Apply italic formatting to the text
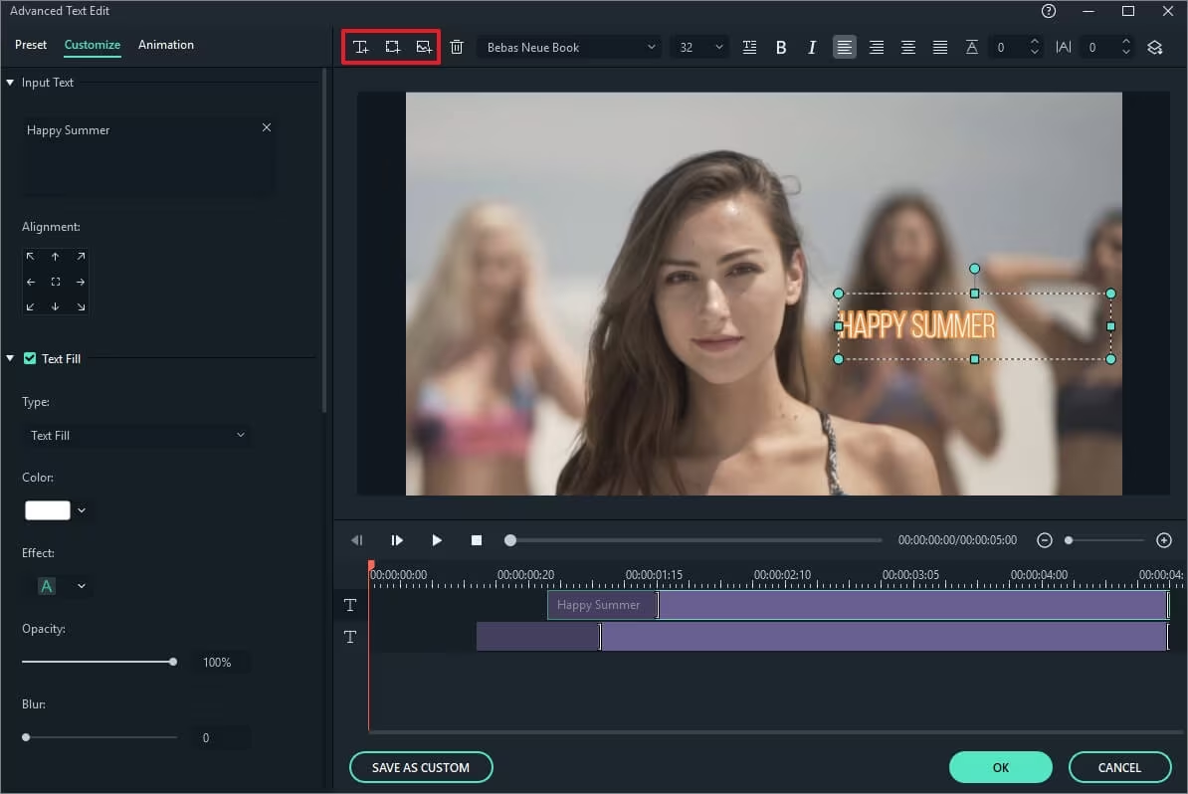Image resolution: width=1188 pixels, height=794 pixels. (812, 47)
